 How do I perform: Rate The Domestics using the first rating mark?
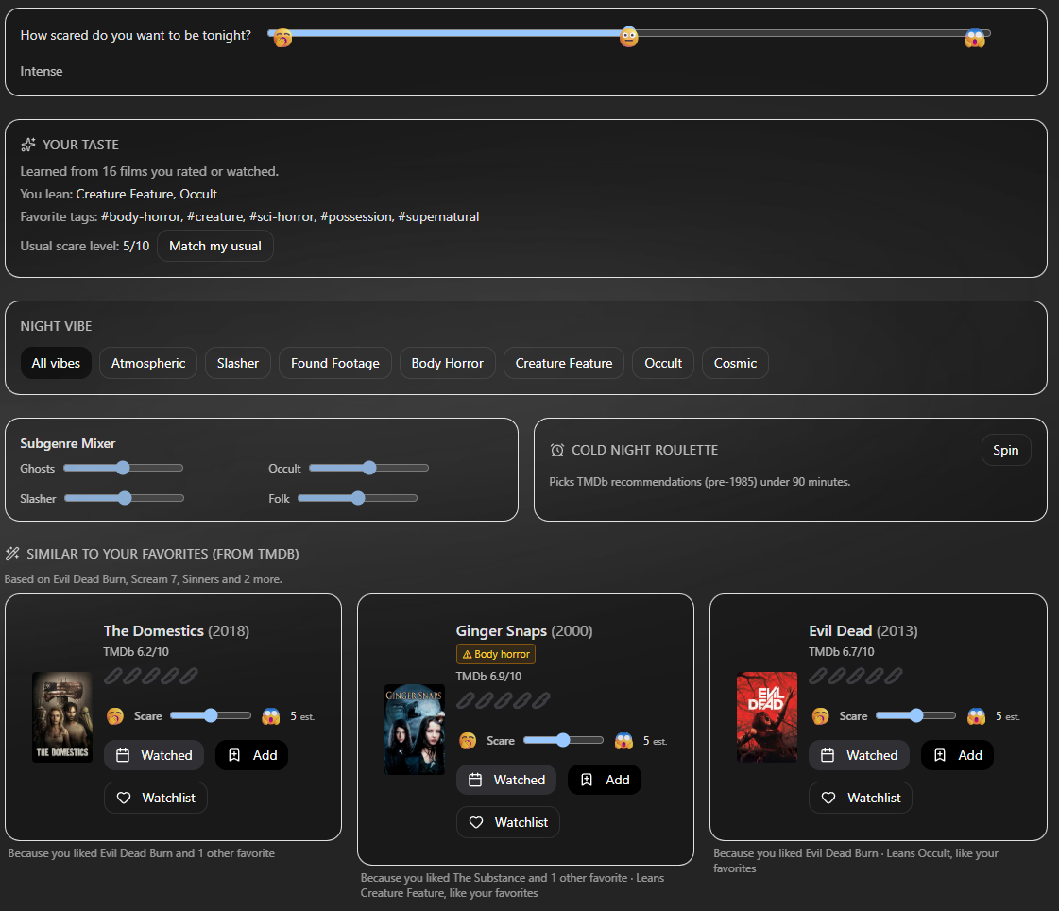click(x=113, y=676)
